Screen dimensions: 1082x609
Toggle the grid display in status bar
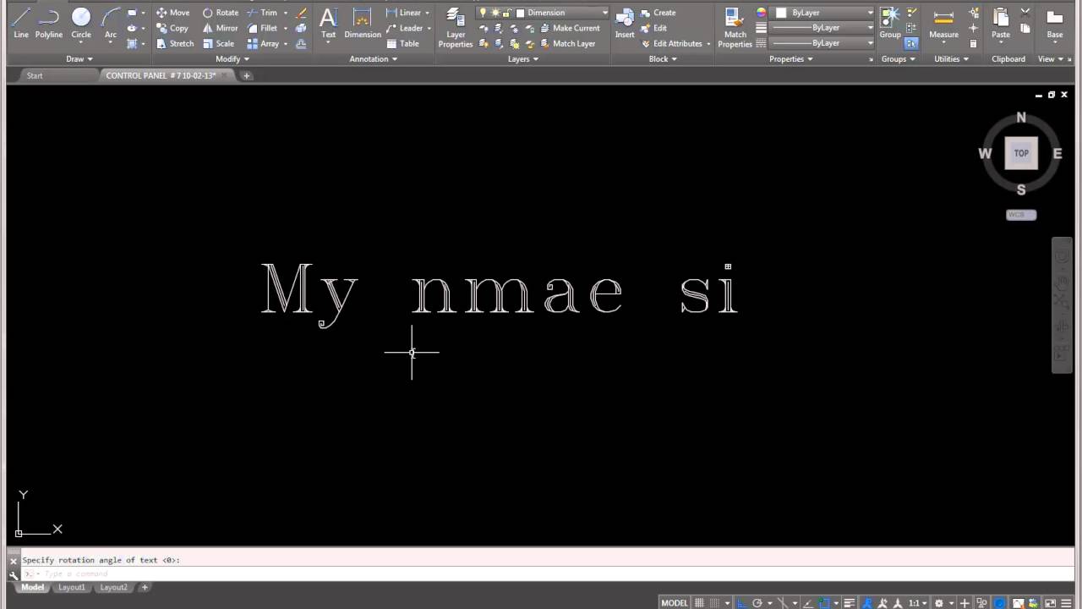[x=699, y=603]
